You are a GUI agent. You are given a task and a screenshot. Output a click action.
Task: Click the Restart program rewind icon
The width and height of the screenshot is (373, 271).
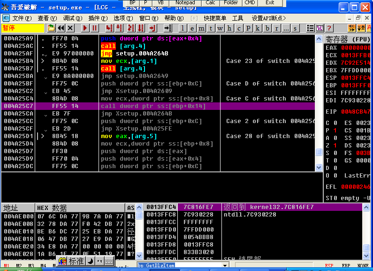point(61,28)
